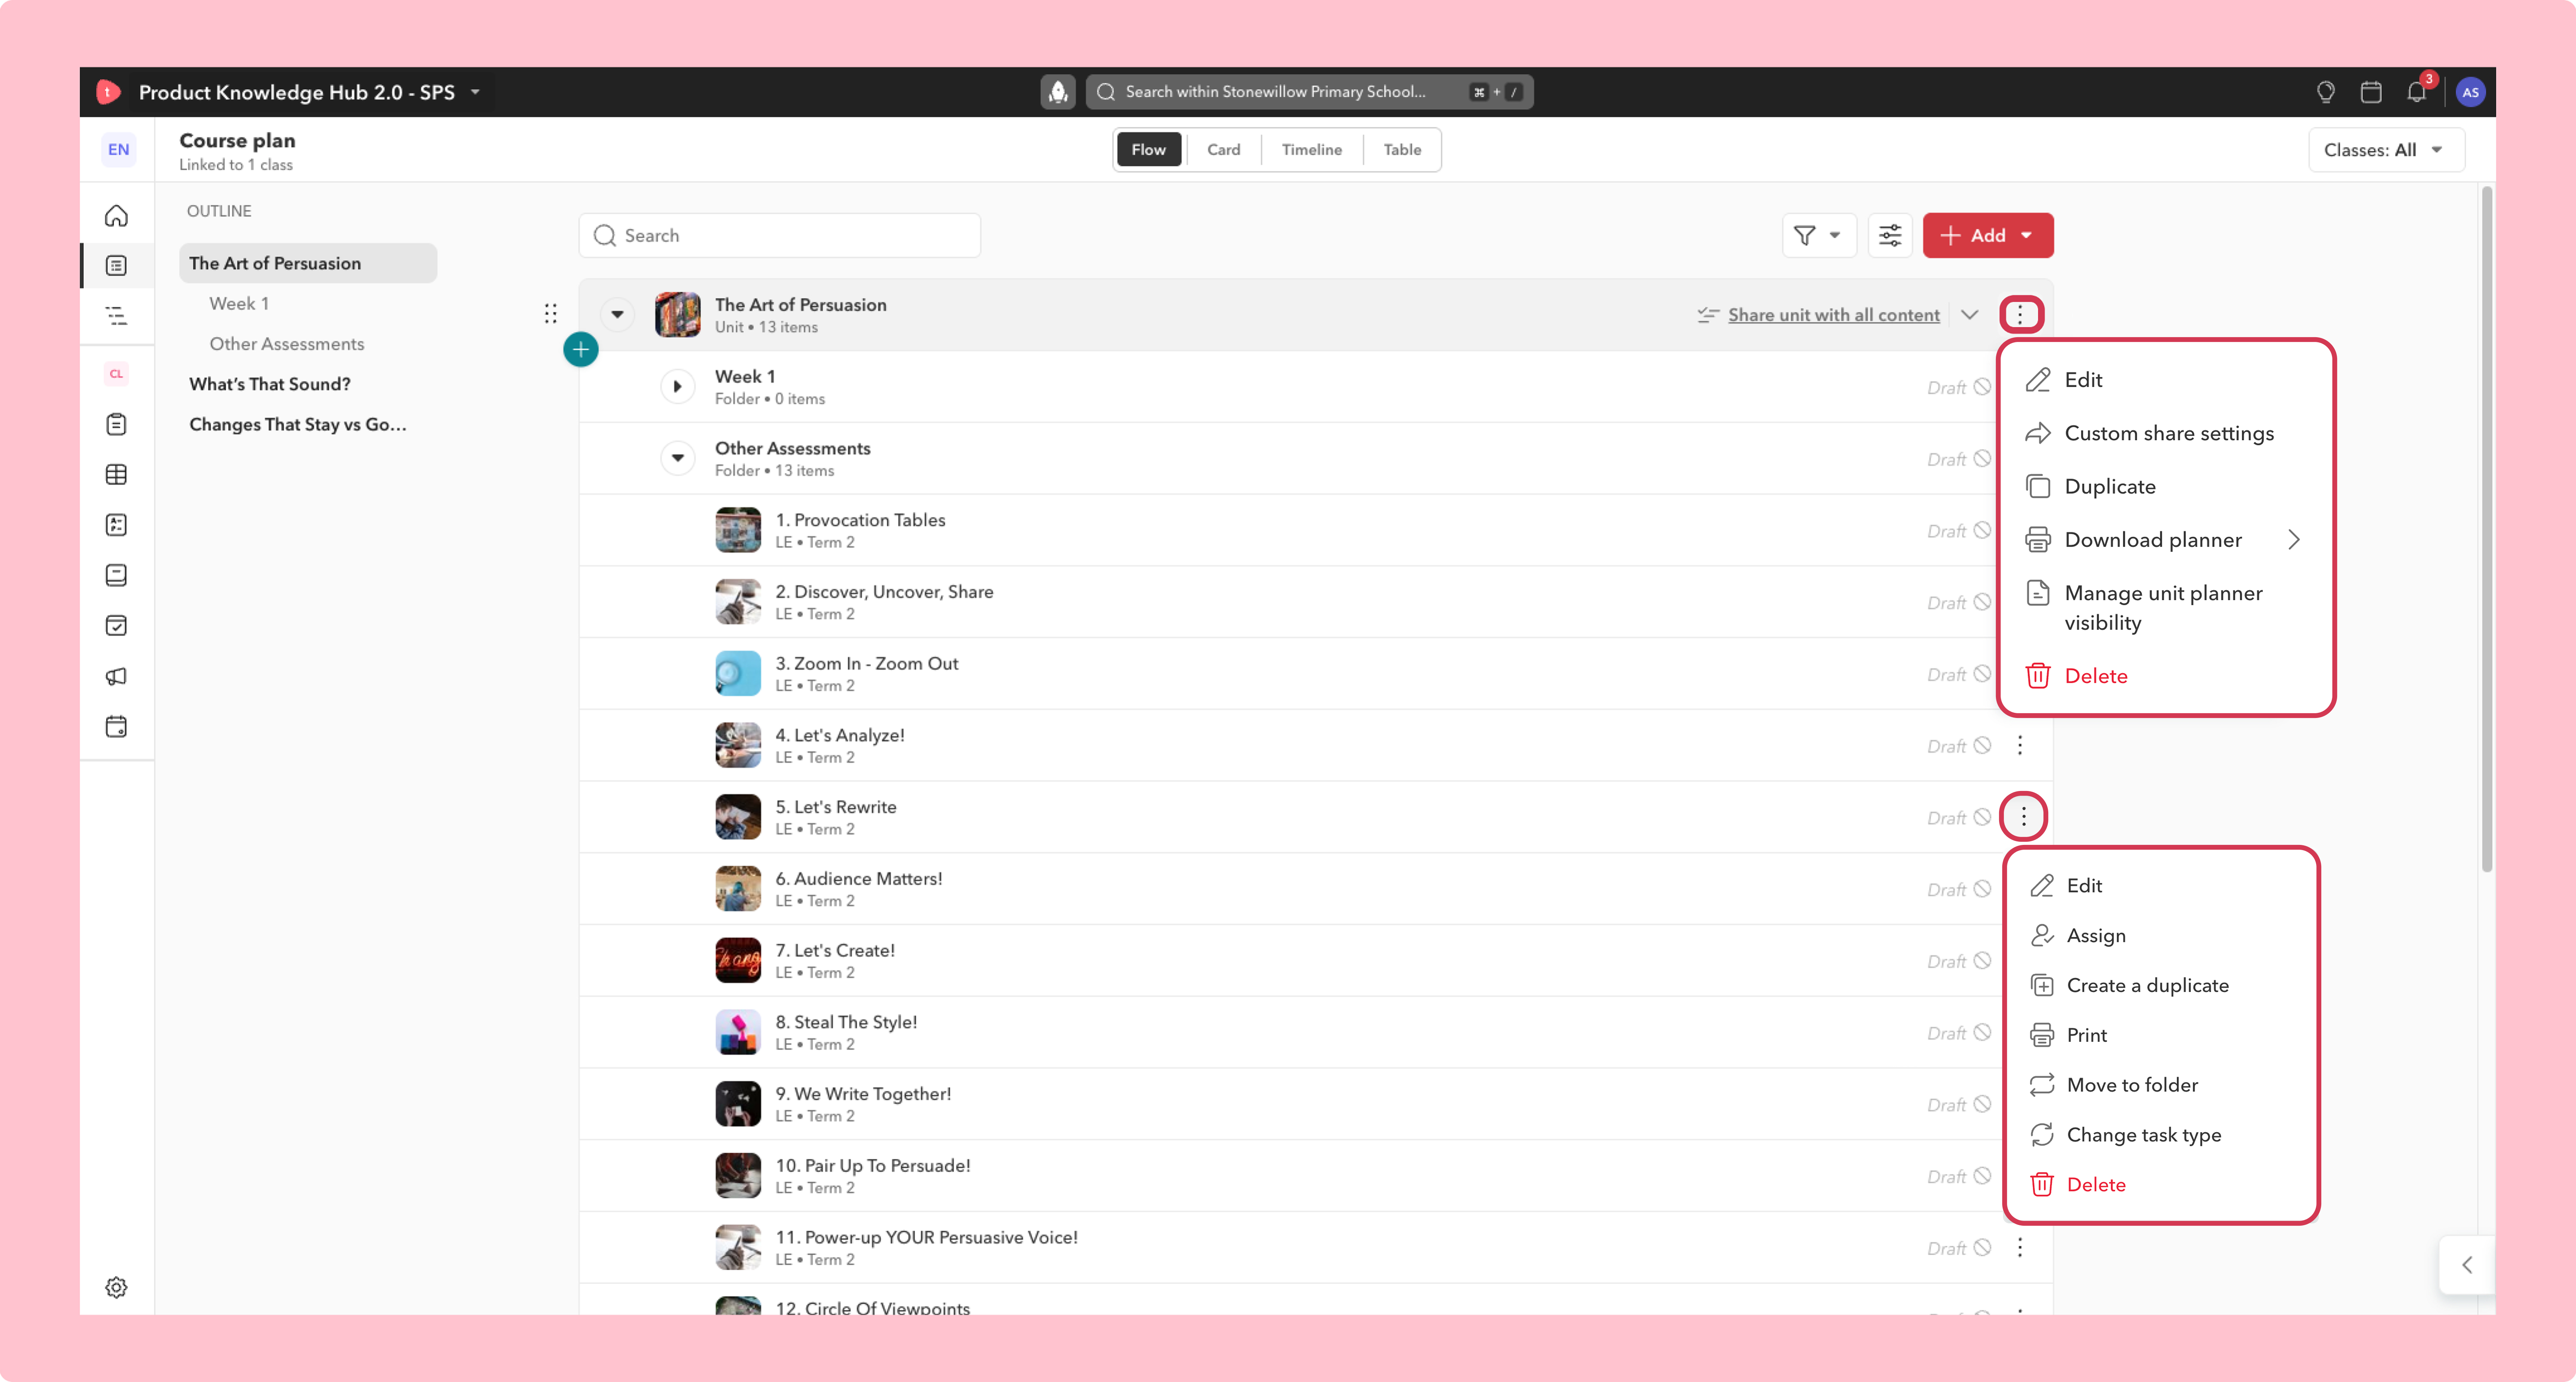Click the Teachmint logo in header
The image size is (2576, 1382).
[108, 92]
